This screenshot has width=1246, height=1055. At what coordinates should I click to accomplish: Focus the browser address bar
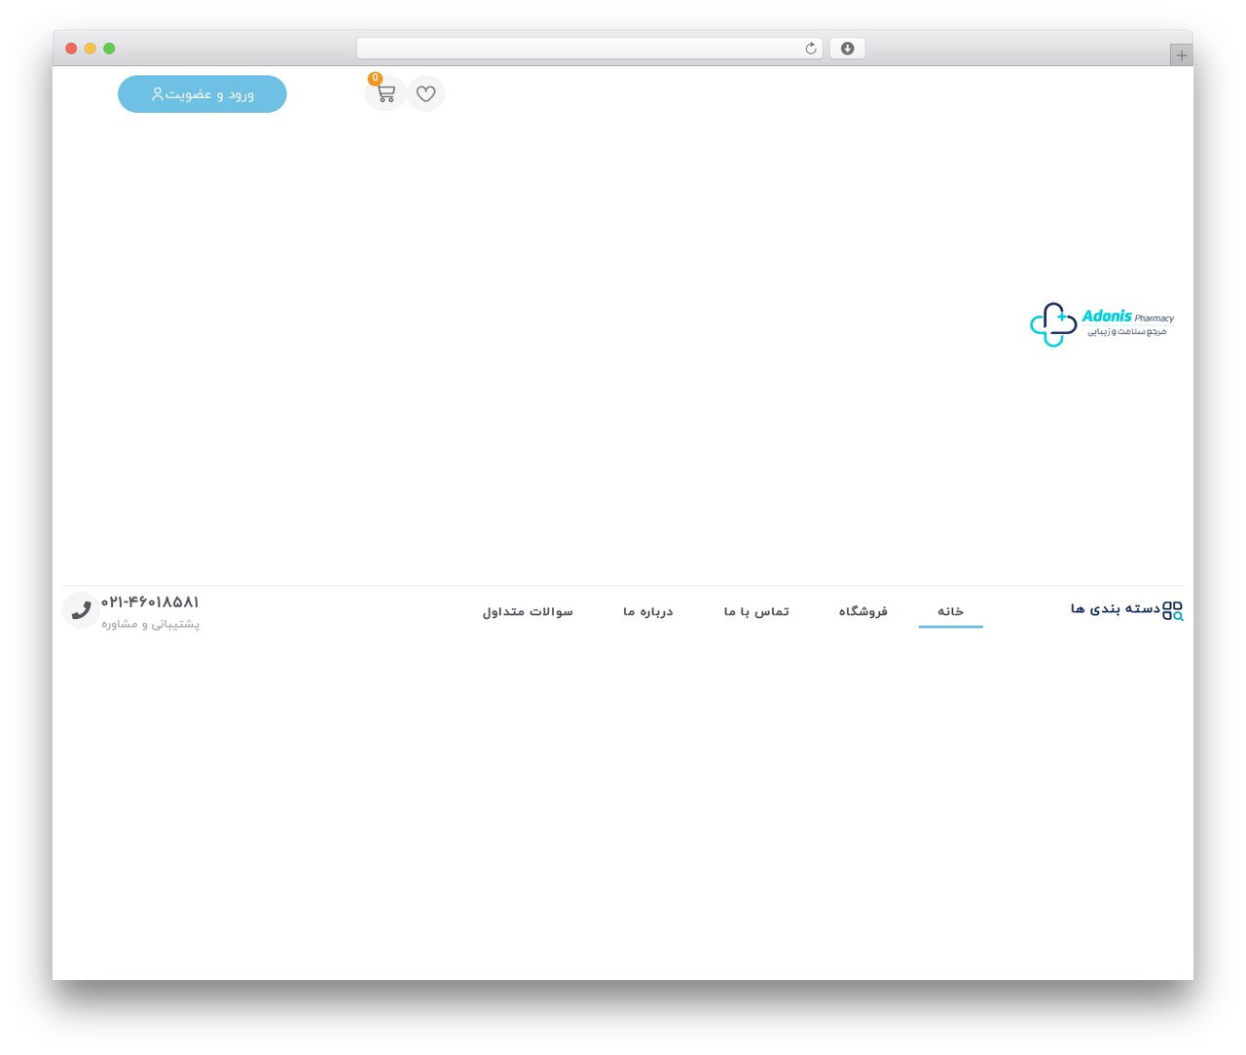(x=589, y=49)
